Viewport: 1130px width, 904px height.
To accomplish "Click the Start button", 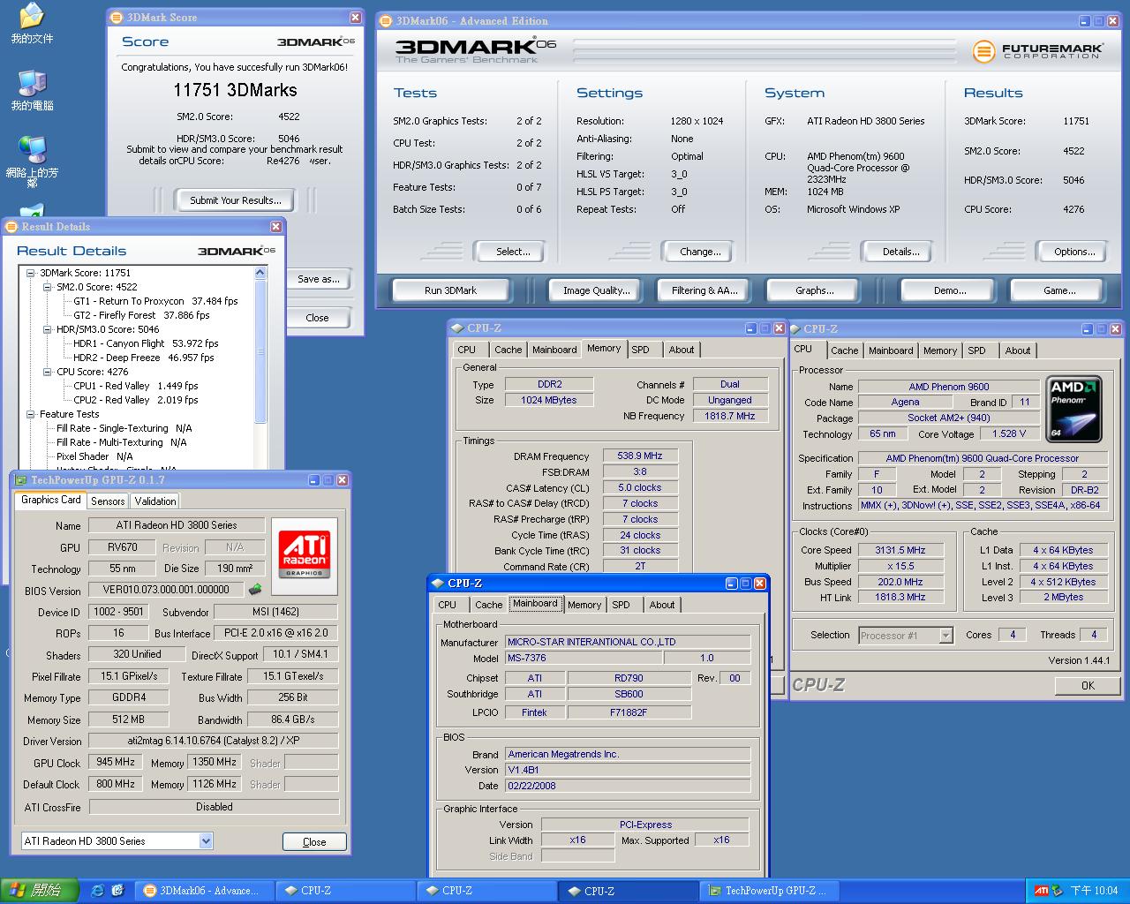I will click(40, 890).
